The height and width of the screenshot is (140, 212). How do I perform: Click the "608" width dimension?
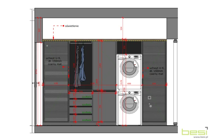pyautogui.click(x=154, y=84)
